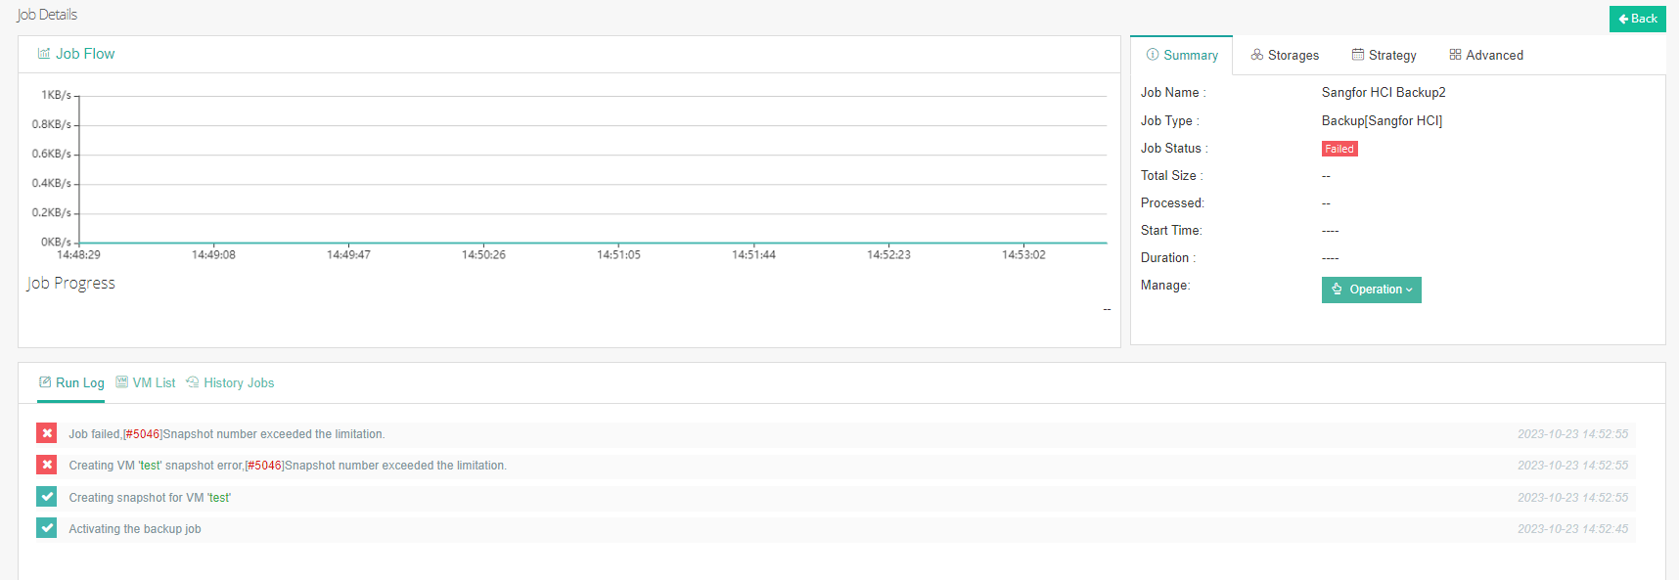This screenshot has height=580, width=1679.
Task: Click the 'Job Flow' panel title
Action: point(85,54)
